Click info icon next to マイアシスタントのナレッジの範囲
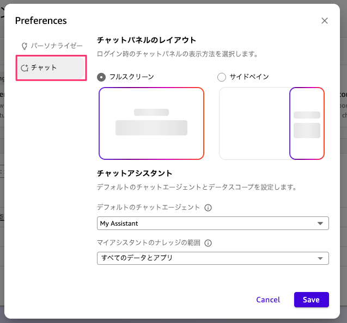This screenshot has width=347, height=323. 208,243
